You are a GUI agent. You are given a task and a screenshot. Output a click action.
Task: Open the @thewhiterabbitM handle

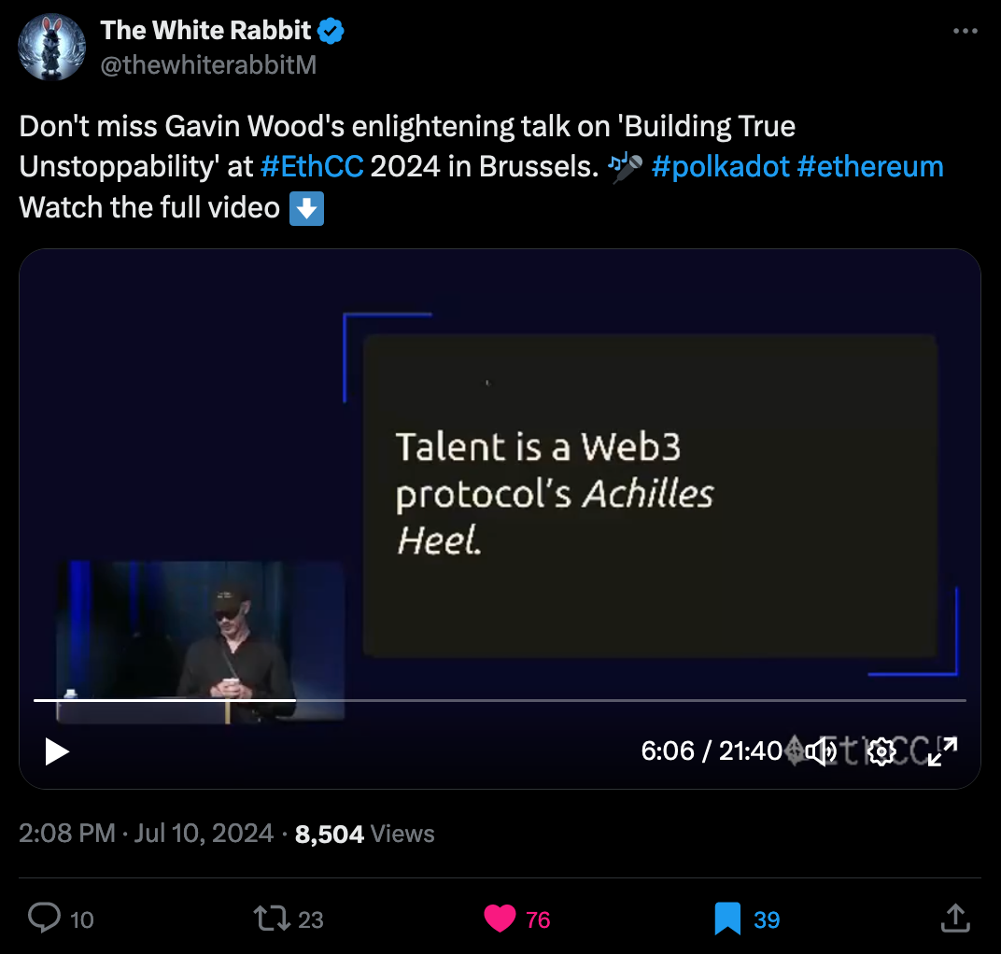(208, 64)
